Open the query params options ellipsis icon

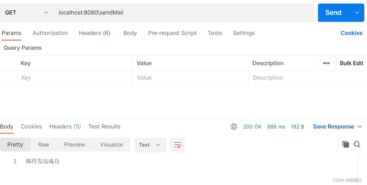(x=326, y=63)
